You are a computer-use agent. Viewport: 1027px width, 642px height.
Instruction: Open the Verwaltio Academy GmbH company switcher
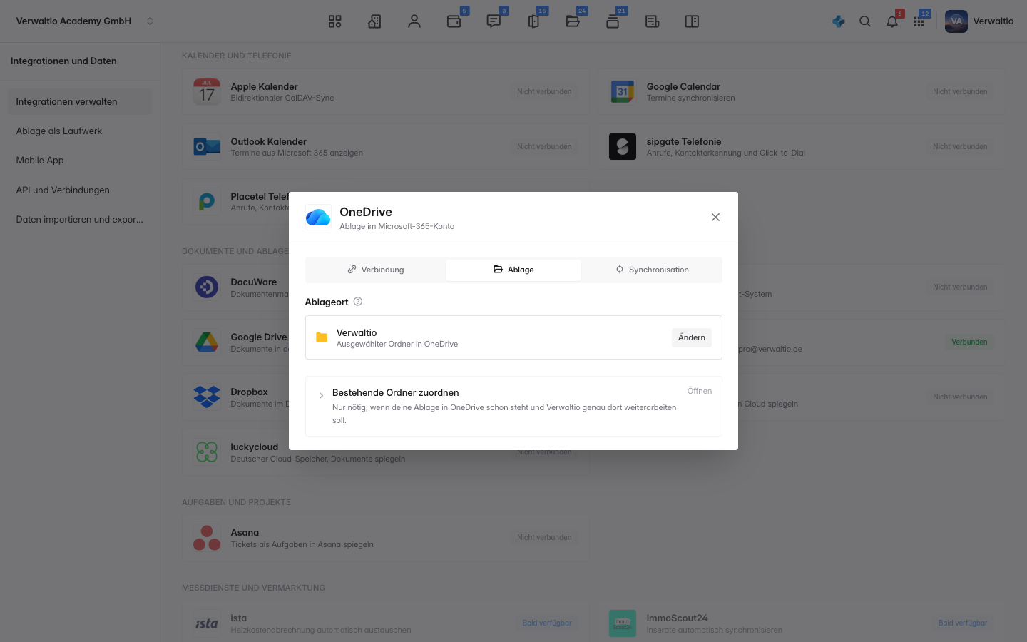coord(84,21)
